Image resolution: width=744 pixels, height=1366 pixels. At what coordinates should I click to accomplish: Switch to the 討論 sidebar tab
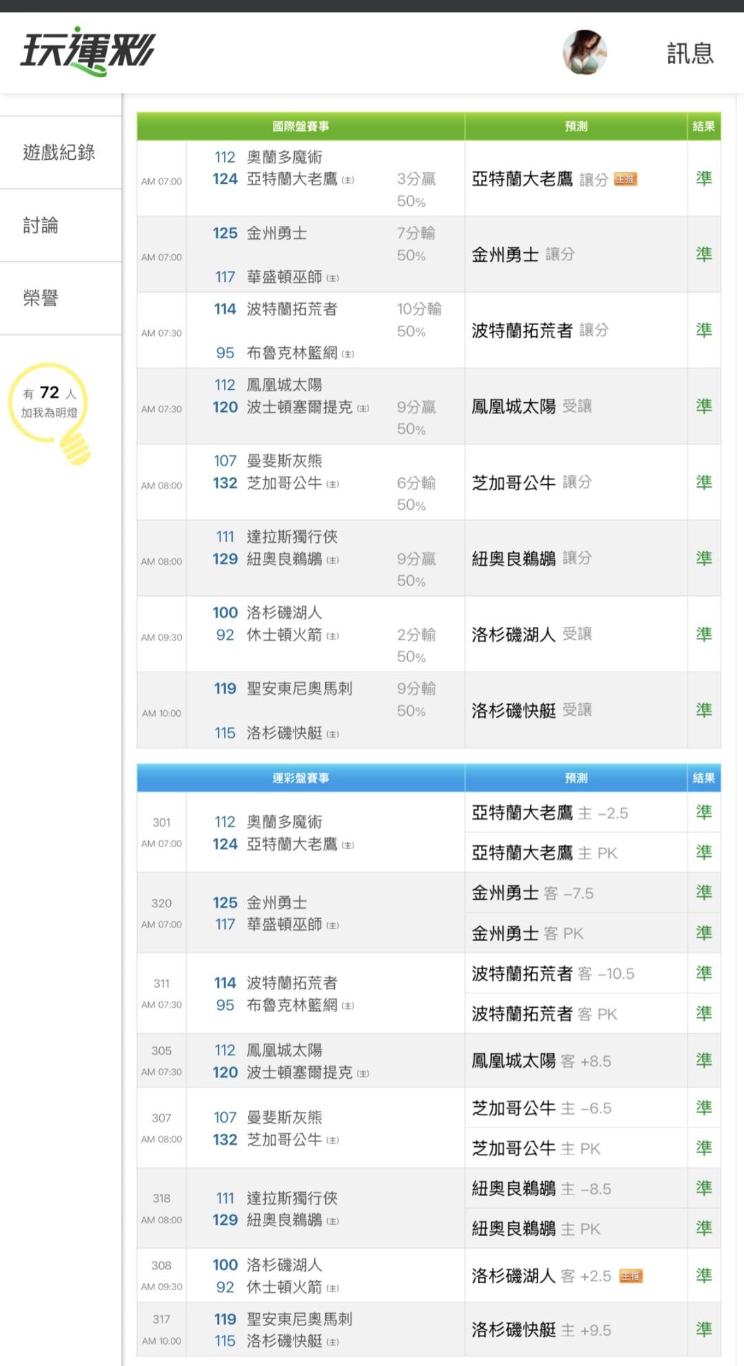[x=41, y=225]
